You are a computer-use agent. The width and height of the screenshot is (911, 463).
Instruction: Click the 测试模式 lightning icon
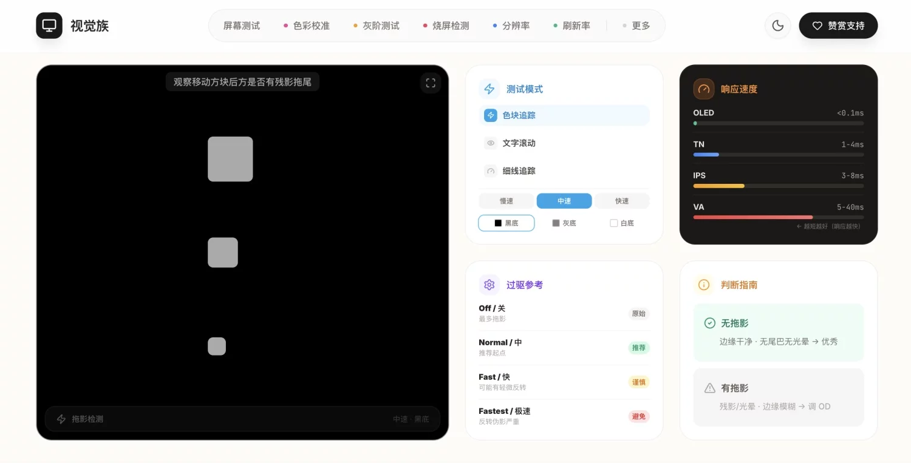[x=490, y=89]
